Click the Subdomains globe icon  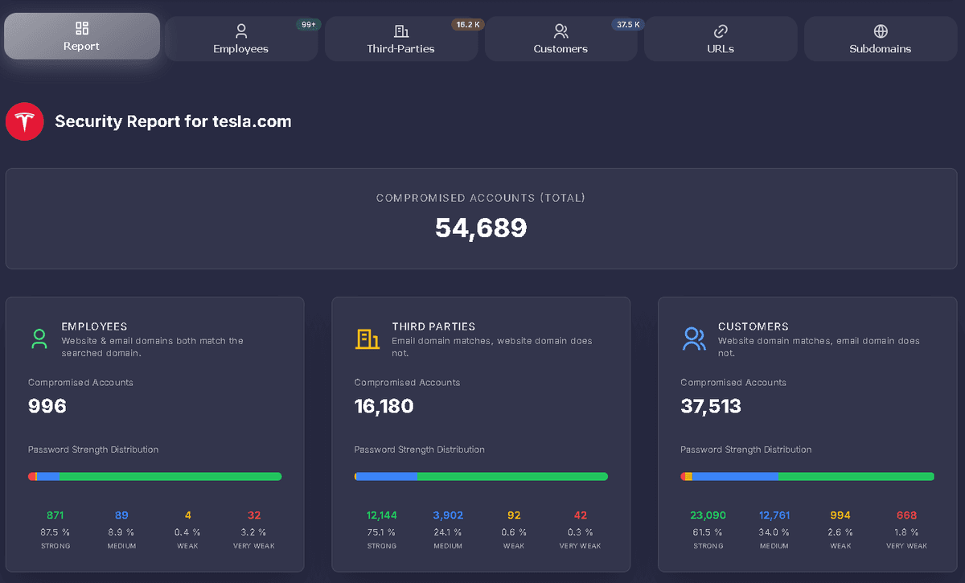[x=881, y=31]
